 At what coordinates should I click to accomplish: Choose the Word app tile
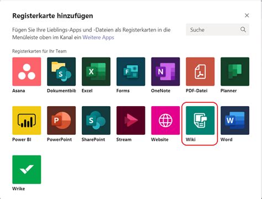tap(235, 121)
